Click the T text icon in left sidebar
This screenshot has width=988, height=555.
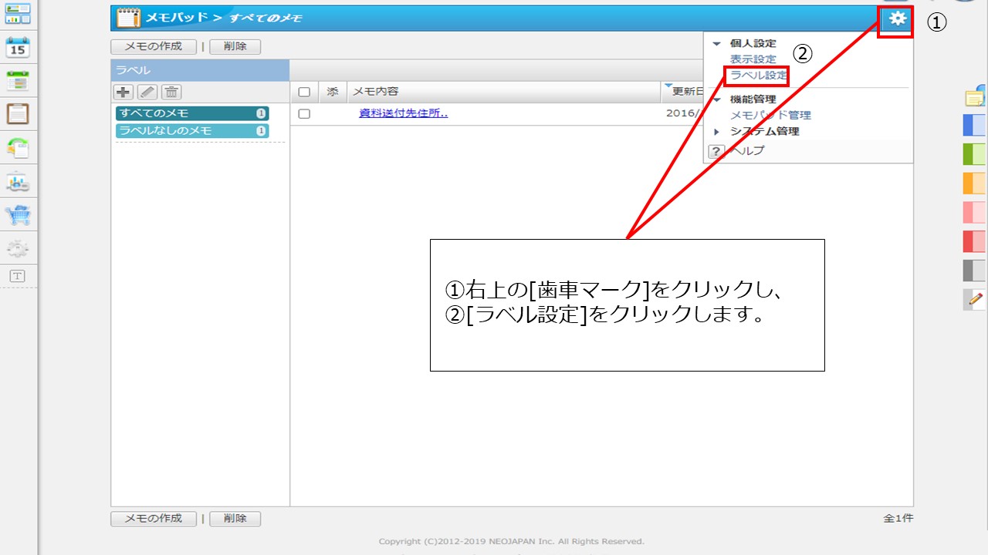pyautogui.click(x=17, y=276)
